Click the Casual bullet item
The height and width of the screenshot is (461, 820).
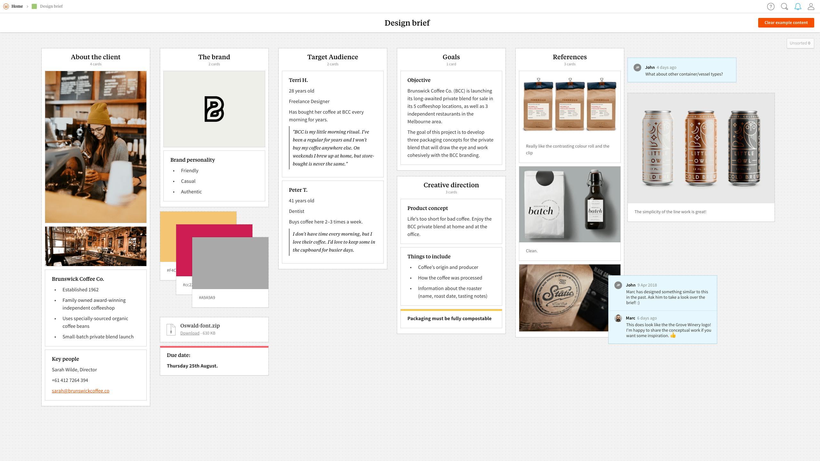click(188, 181)
